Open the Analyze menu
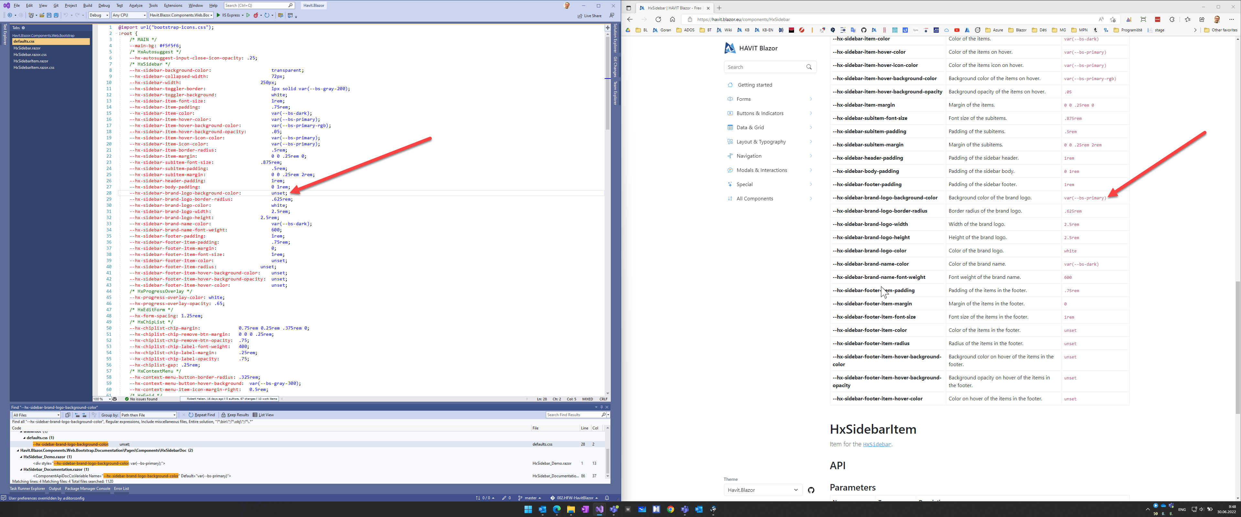Viewport: 1241px width, 517px height. click(x=136, y=5)
